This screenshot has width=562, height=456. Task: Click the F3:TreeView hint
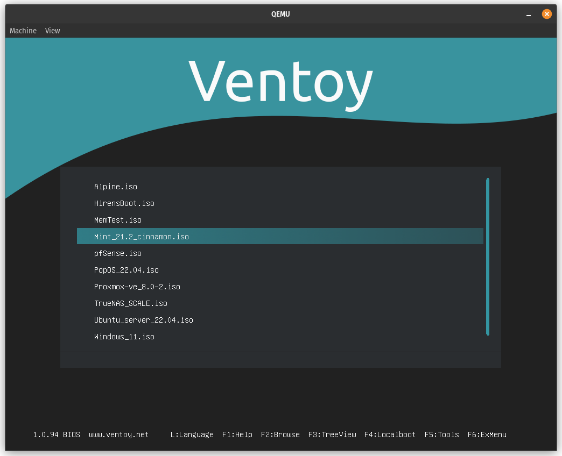pos(332,434)
